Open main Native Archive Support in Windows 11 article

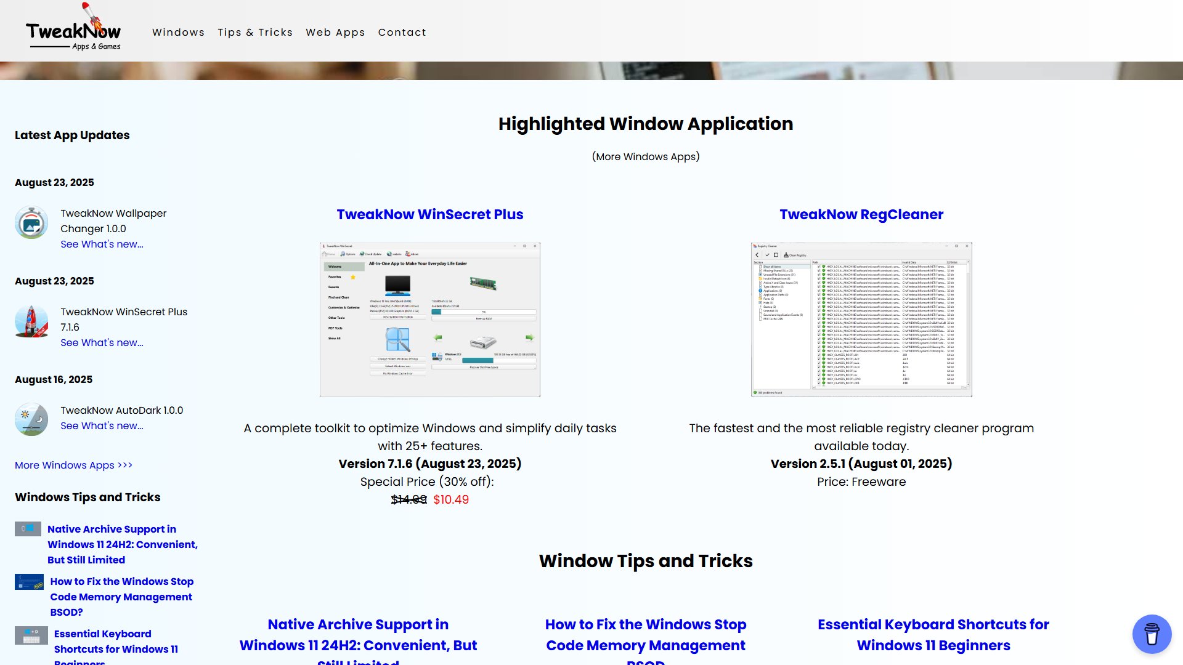tap(358, 642)
